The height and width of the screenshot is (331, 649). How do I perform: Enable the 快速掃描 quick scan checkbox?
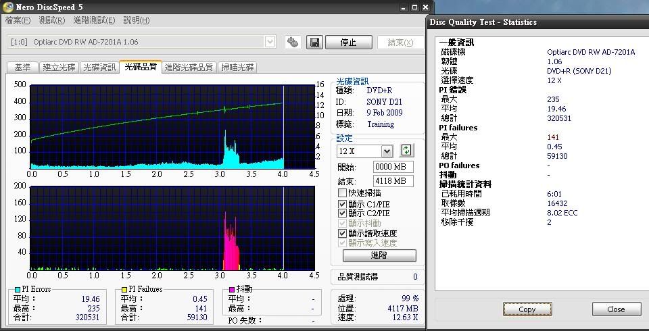pos(343,193)
